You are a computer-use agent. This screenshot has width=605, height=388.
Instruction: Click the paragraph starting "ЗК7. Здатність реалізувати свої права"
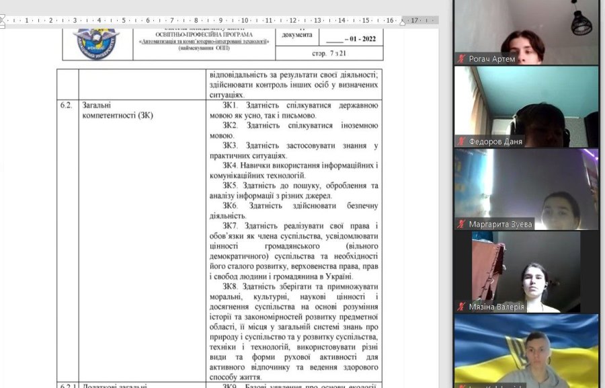coord(294,251)
